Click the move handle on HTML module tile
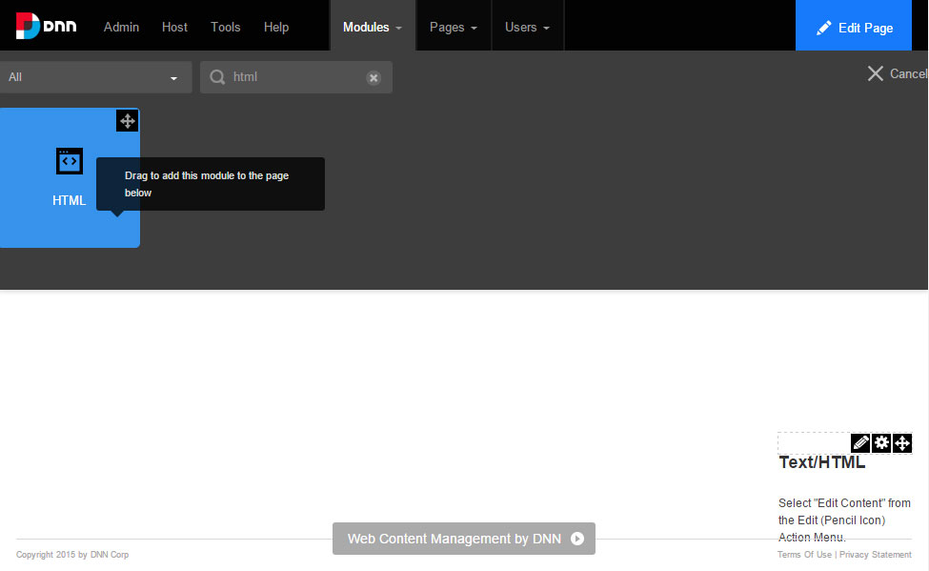 [x=128, y=121]
